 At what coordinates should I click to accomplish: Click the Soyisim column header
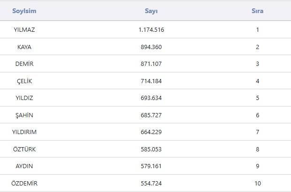(24, 11)
